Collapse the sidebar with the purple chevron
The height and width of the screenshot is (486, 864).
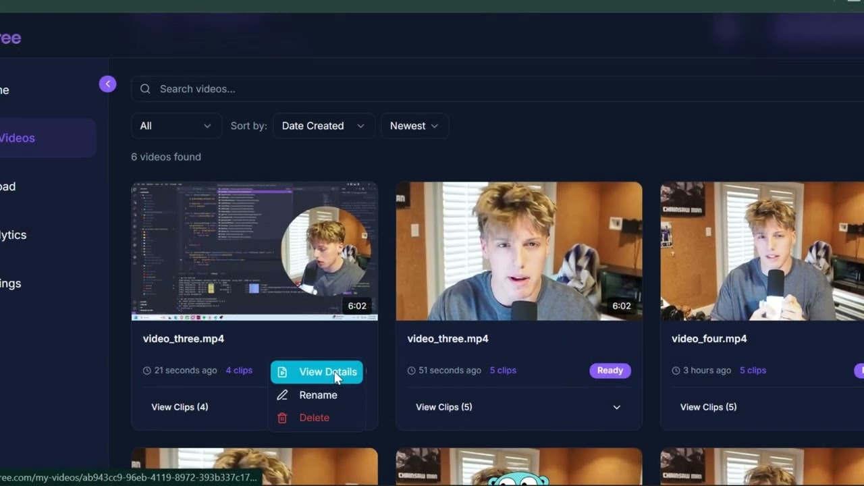pos(107,84)
